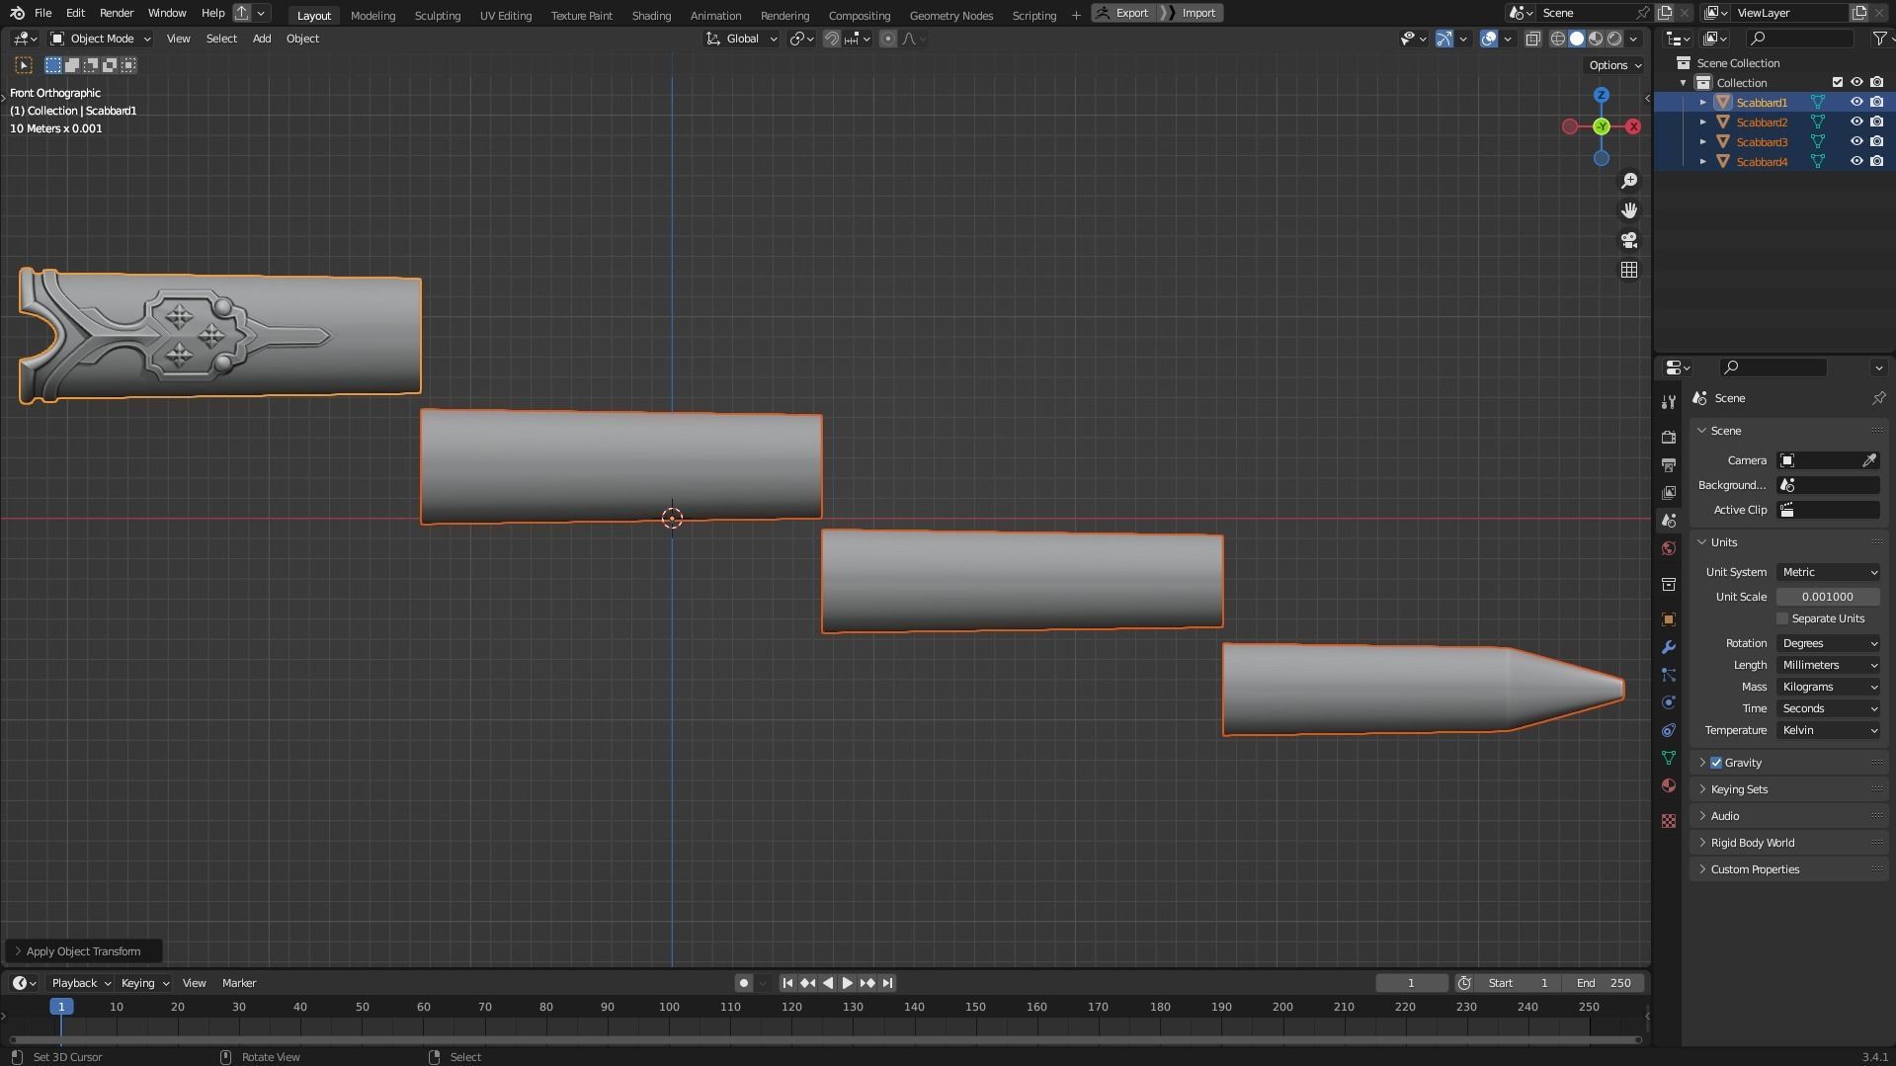Open the Object Mode dropdown
The width and height of the screenshot is (1896, 1066).
(x=101, y=39)
